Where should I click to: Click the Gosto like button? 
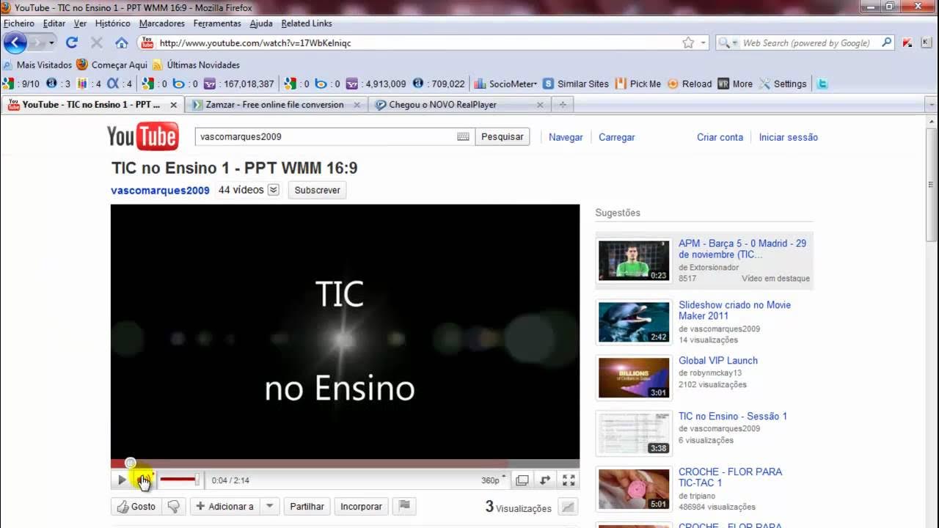[136, 506]
